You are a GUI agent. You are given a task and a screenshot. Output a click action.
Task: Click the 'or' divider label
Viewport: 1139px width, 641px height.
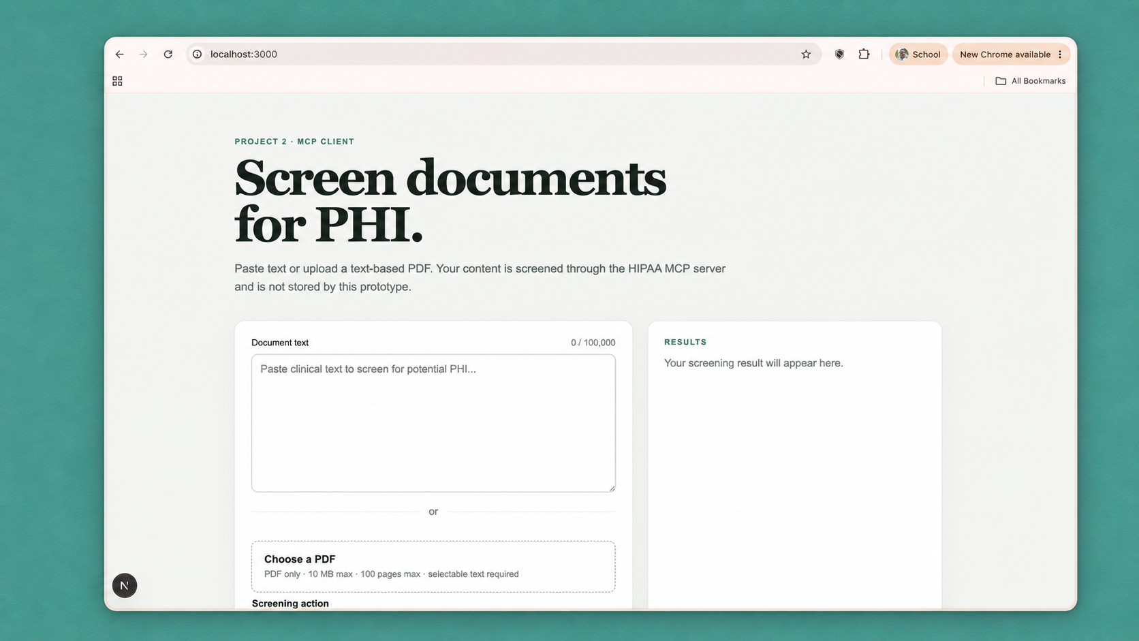pos(433,512)
